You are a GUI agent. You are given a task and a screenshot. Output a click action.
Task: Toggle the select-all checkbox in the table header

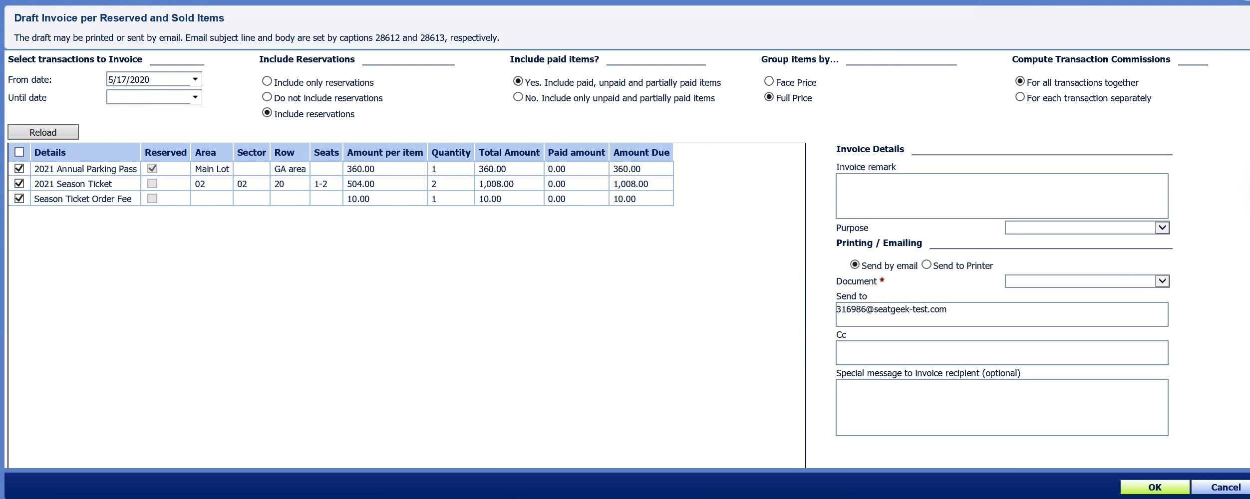[x=18, y=152]
